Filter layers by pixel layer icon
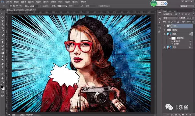This screenshot has width=195, height=116. point(176,14)
